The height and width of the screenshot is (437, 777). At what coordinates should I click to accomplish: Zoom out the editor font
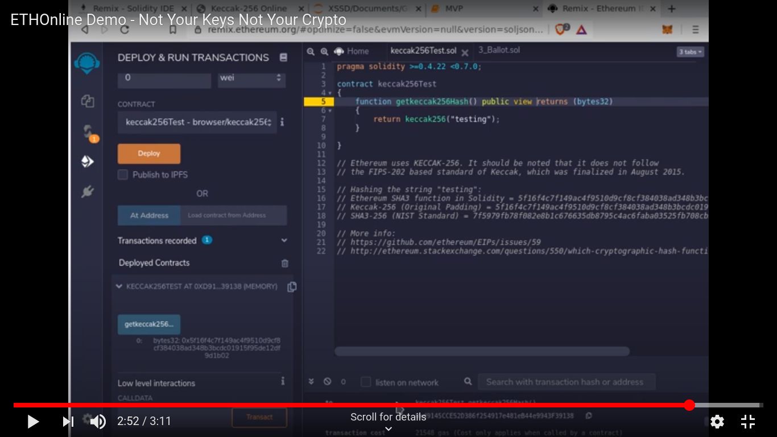[311, 51]
